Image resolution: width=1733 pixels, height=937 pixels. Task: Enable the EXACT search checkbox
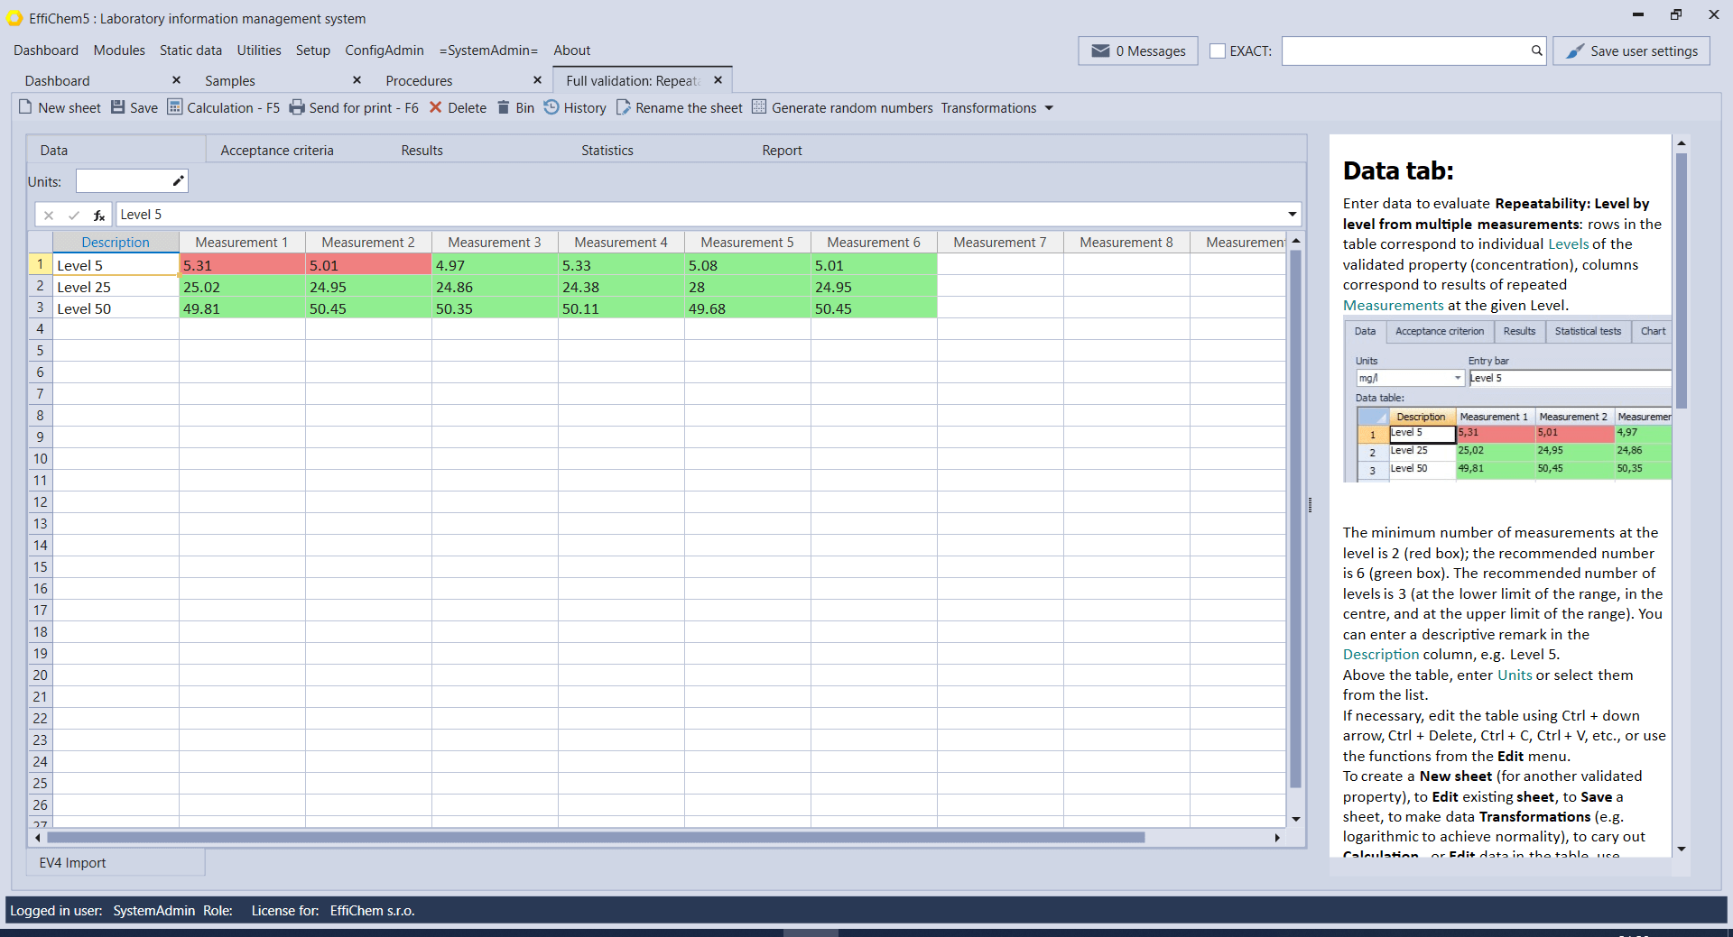click(1218, 51)
